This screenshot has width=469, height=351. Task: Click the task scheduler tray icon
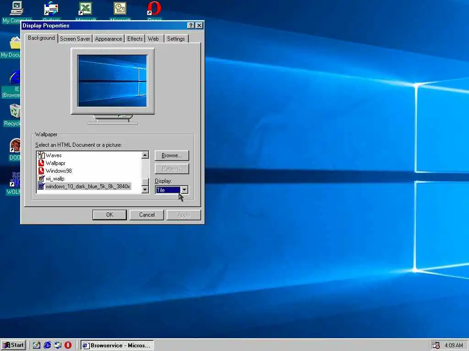click(x=436, y=346)
